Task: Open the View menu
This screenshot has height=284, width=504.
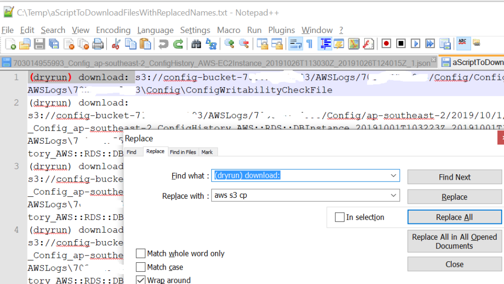Action: click(x=80, y=30)
